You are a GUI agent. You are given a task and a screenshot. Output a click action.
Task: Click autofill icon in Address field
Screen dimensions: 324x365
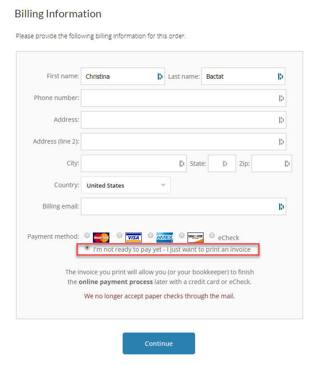(281, 120)
